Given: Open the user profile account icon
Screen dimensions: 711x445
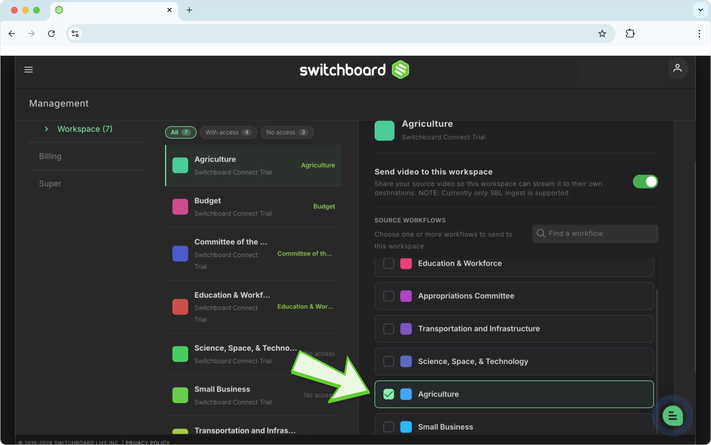Looking at the screenshot, I should (678, 69).
